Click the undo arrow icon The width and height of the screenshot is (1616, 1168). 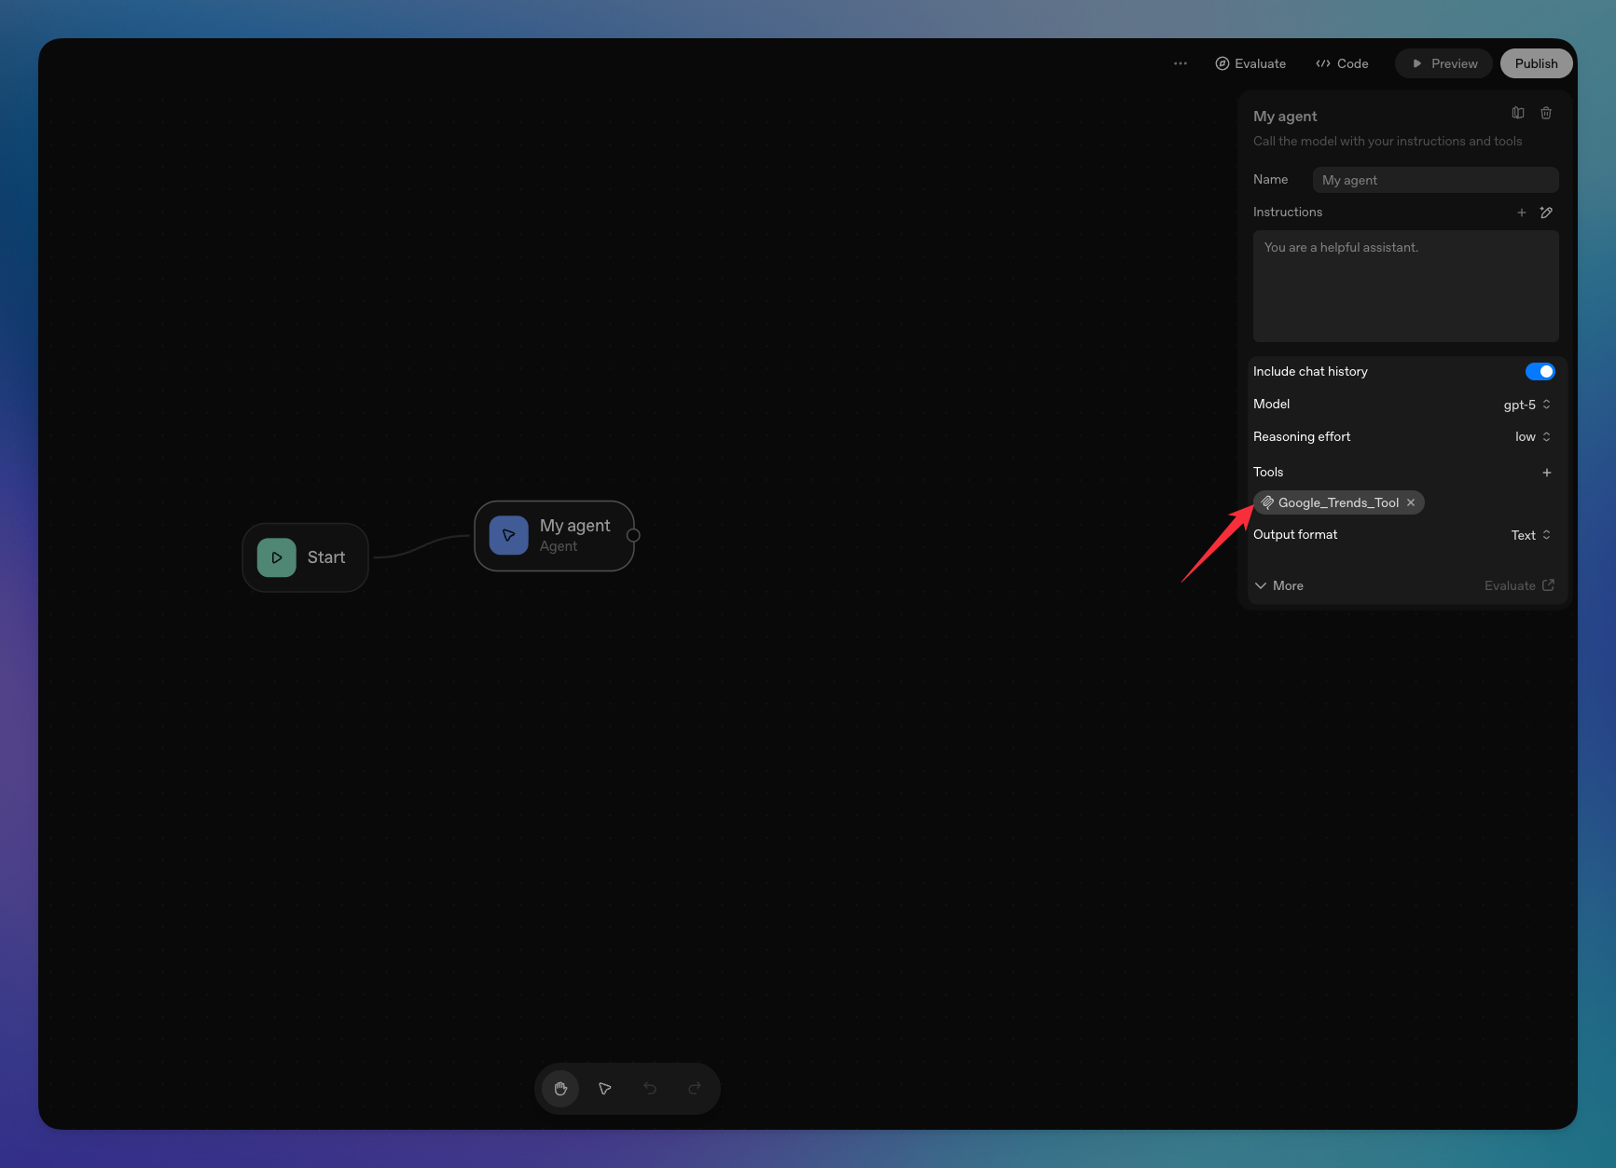[x=650, y=1088]
